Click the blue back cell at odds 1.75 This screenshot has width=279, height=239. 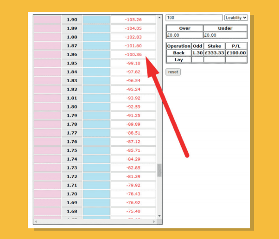click(96, 150)
